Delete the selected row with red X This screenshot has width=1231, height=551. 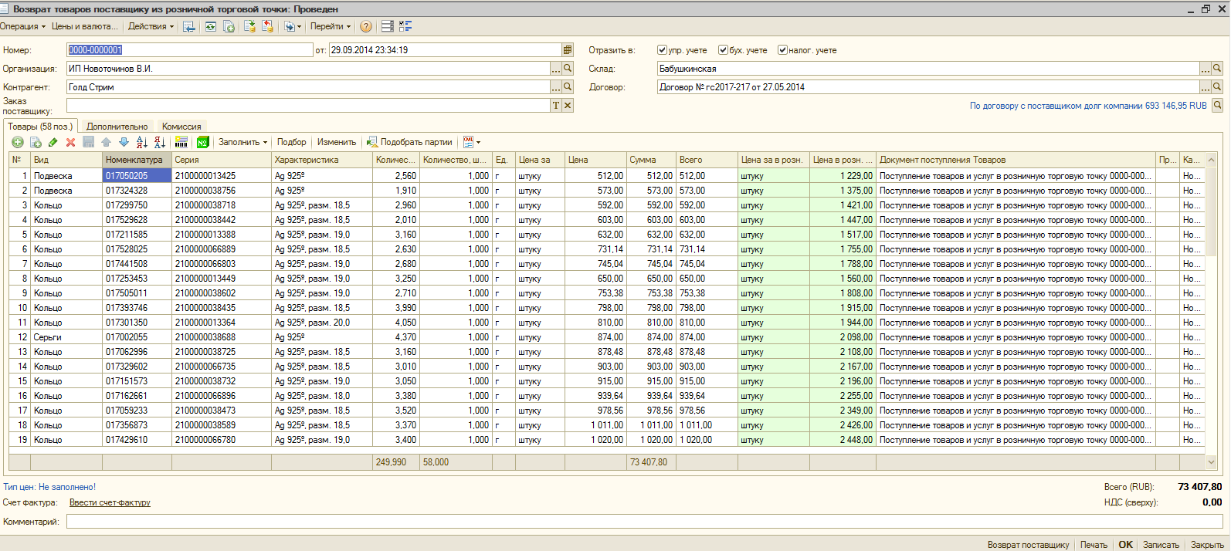[70, 142]
